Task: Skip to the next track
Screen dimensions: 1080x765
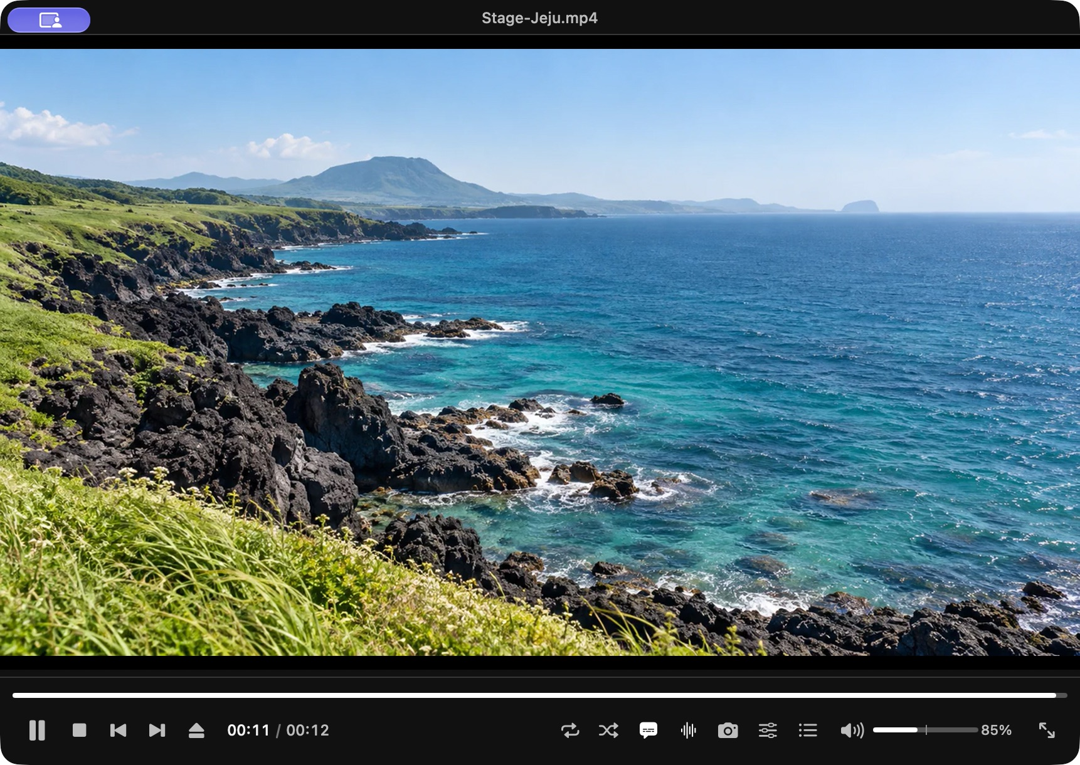Action: 157,731
